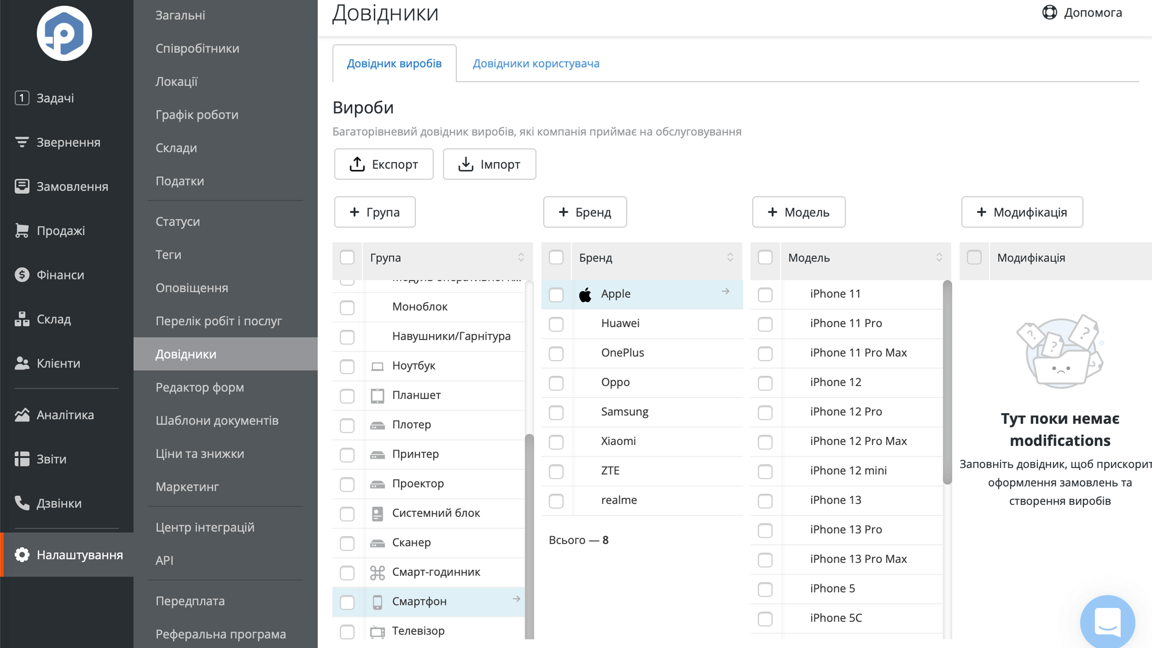Click the Системний блок icon
The image size is (1152, 648).
[x=377, y=513]
